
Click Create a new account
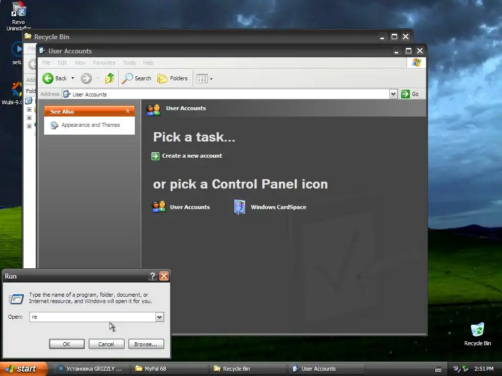tap(192, 156)
